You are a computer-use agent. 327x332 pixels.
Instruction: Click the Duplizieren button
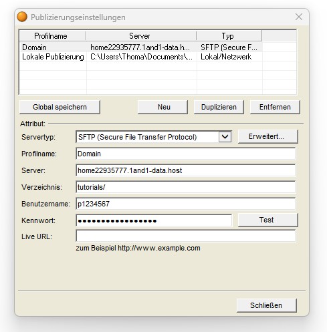[x=219, y=107]
